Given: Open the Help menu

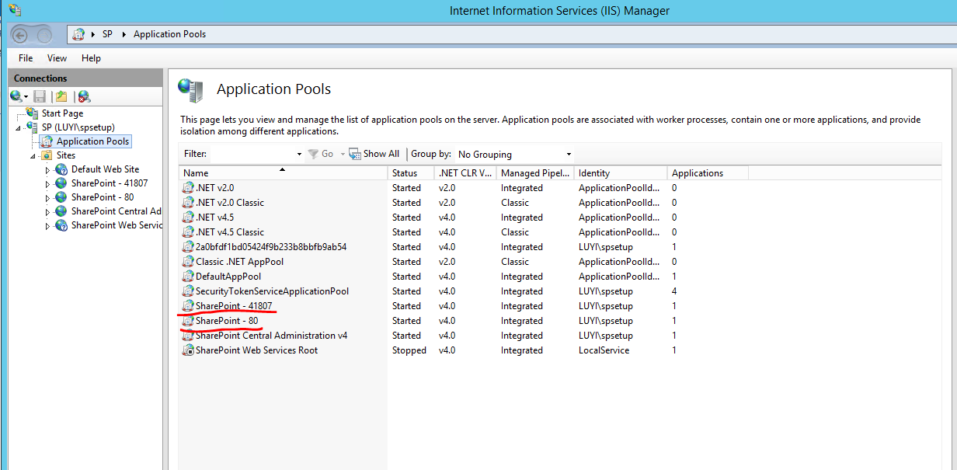Looking at the screenshot, I should 91,57.
